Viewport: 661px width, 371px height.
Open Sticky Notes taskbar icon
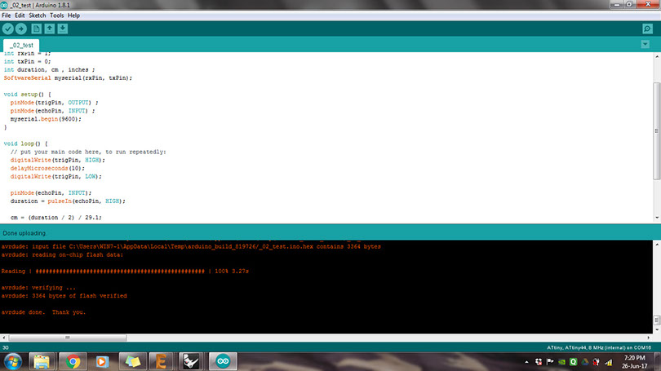click(132, 362)
